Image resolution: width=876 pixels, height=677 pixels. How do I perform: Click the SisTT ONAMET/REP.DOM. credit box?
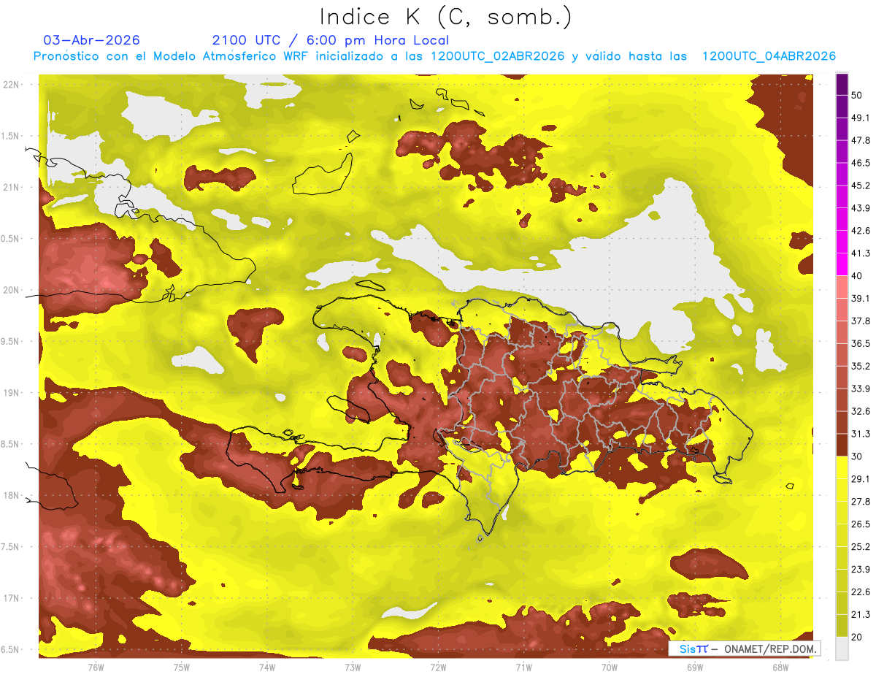click(744, 649)
